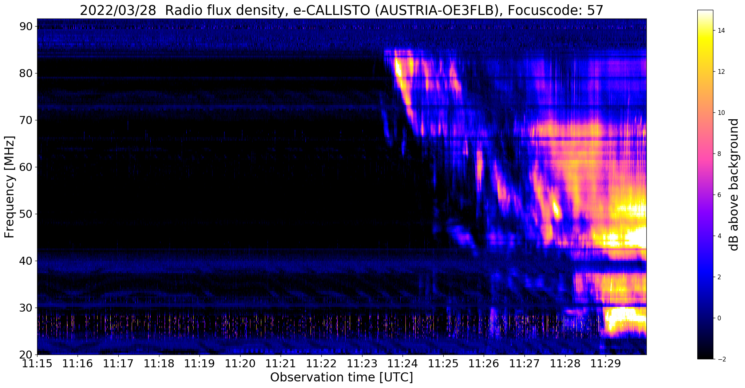745x388 pixels.
Task: Click the 11:26 time tick label
Action: click(484, 363)
